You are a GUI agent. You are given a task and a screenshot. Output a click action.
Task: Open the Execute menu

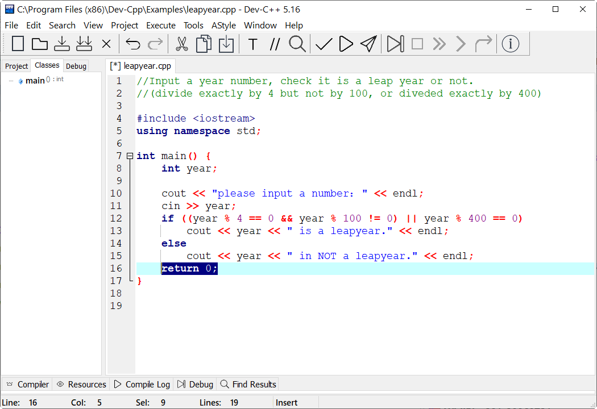tap(161, 25)
